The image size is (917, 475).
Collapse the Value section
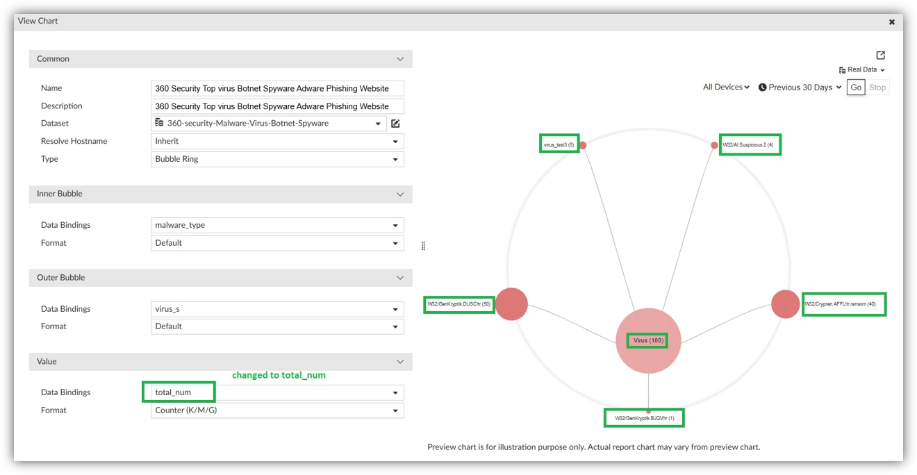(400, 362)
